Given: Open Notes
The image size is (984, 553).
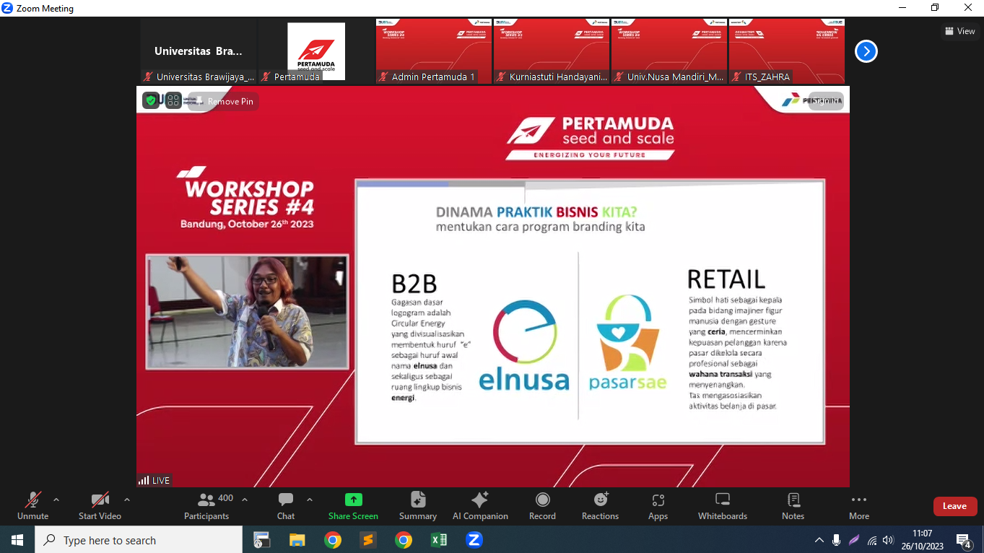Looking at the screenshot, I should [x=793, y=505].
